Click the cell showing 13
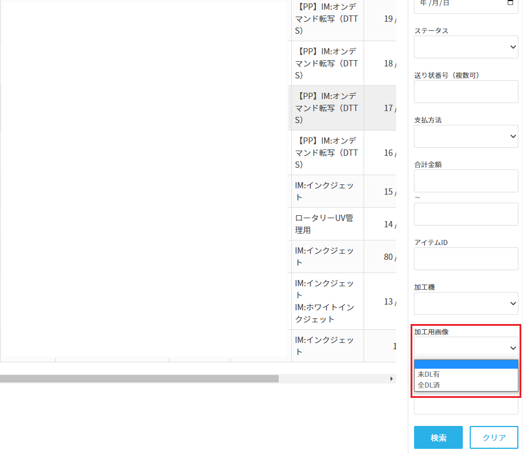The width and height of the screenshot is (523, 454). (380, 302)
